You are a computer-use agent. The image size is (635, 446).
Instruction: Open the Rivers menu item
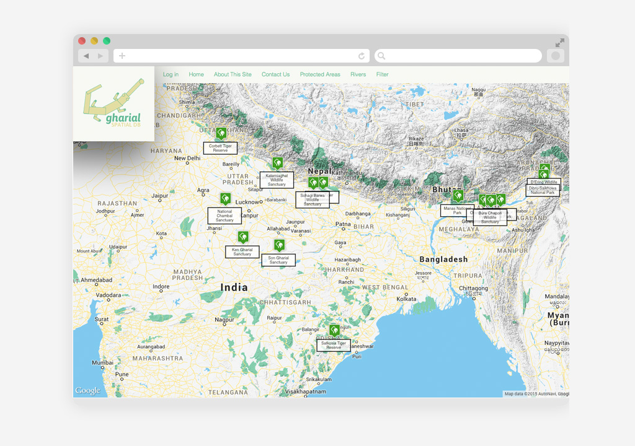358,74
